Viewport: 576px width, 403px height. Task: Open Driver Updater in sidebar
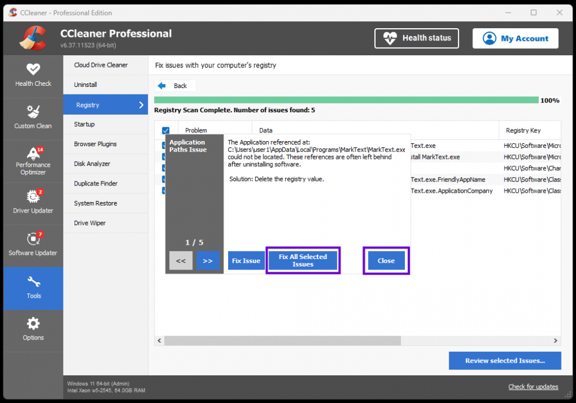point(33,203)
